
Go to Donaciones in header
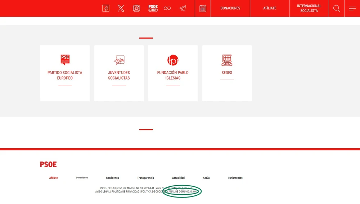point(230,8)
